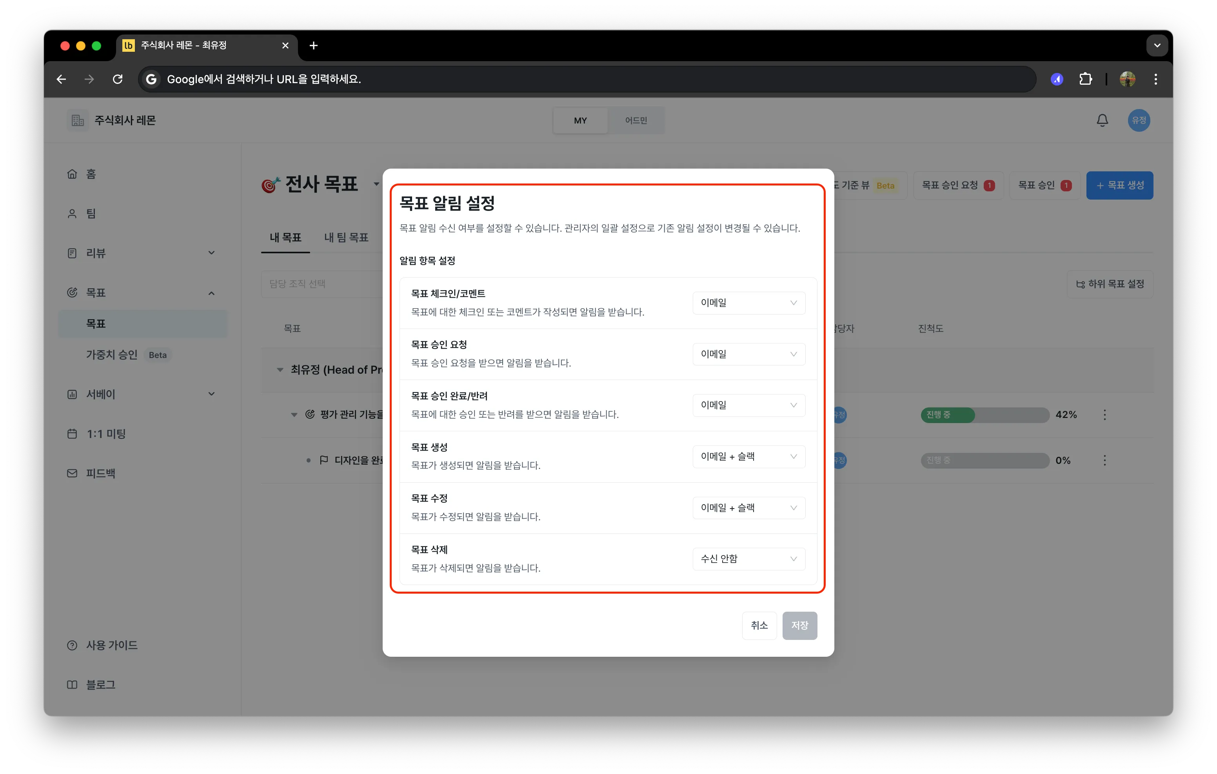
Task: Open dropdown for 목표 삭제 alert
Action: pos(748,559)
